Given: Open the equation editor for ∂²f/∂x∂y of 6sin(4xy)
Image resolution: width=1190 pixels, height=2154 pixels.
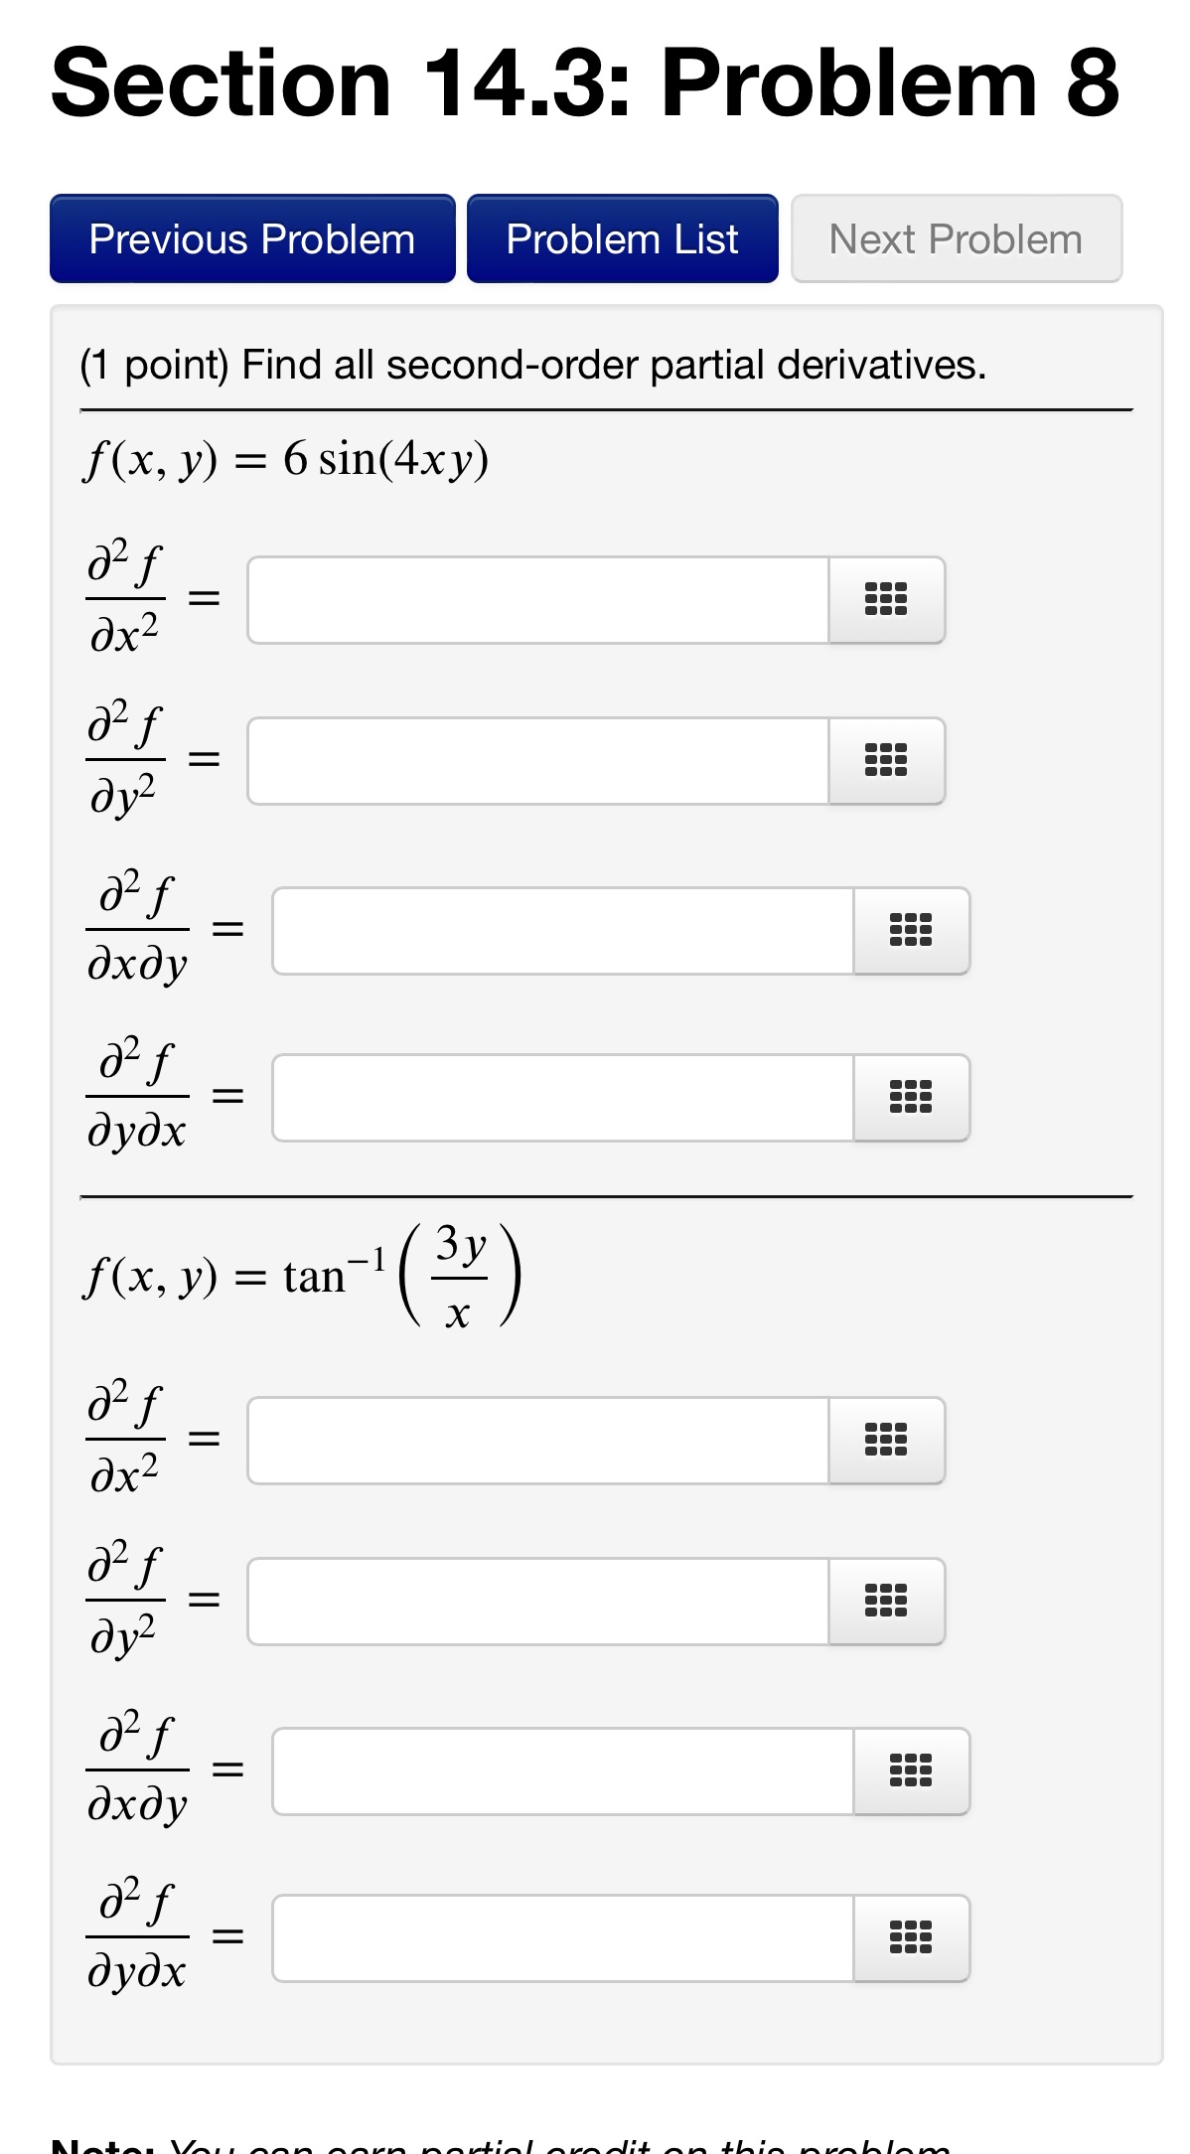Looking at the screenshot, I should 911,931.
